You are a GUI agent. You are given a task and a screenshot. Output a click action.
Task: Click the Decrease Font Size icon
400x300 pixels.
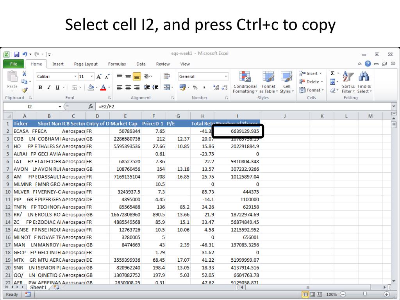click(107, 77)
